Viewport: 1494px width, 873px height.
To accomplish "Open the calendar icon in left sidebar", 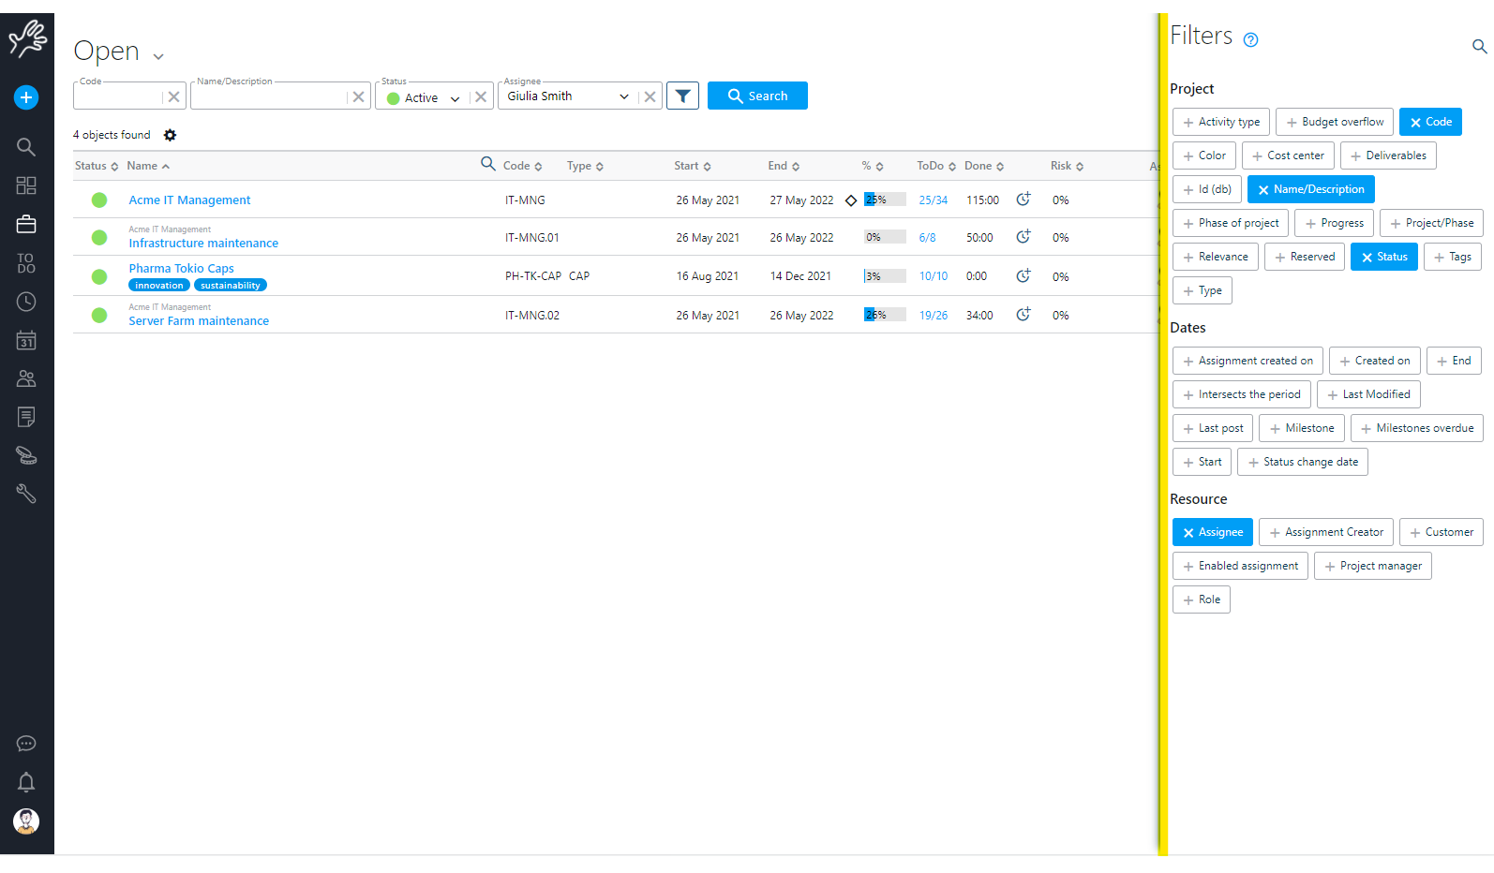I will tap(26, 340).
